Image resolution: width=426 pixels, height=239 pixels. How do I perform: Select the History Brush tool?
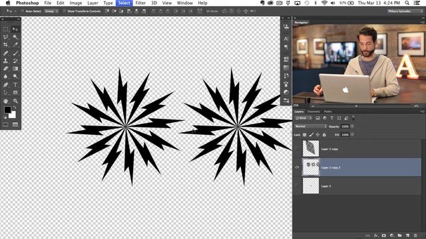click(15, 61)
